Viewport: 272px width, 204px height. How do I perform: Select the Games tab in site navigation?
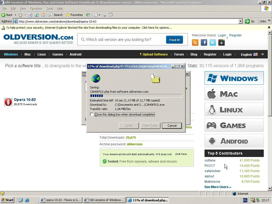tap(58, 54)
